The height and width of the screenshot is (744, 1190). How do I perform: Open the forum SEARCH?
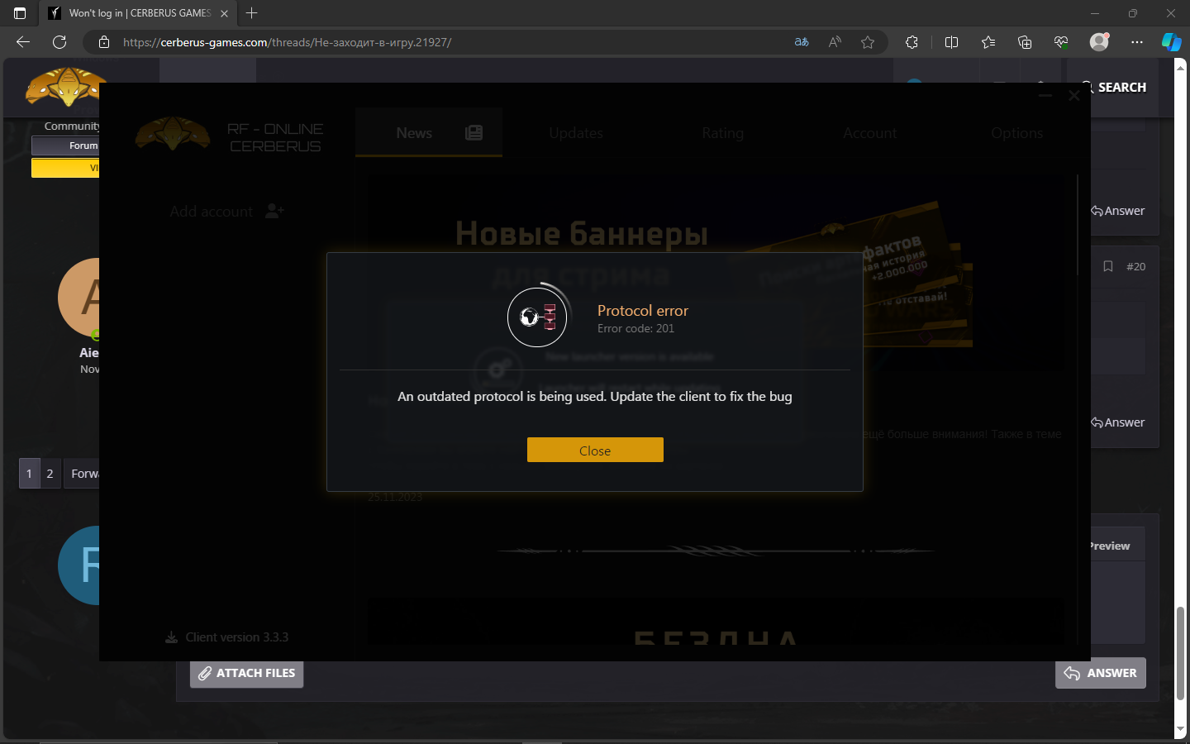[1114, 88]
